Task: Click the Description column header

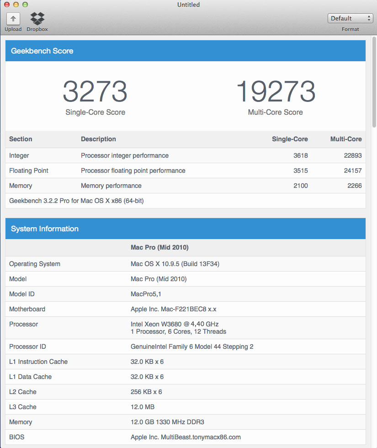Action: point(98,139)
